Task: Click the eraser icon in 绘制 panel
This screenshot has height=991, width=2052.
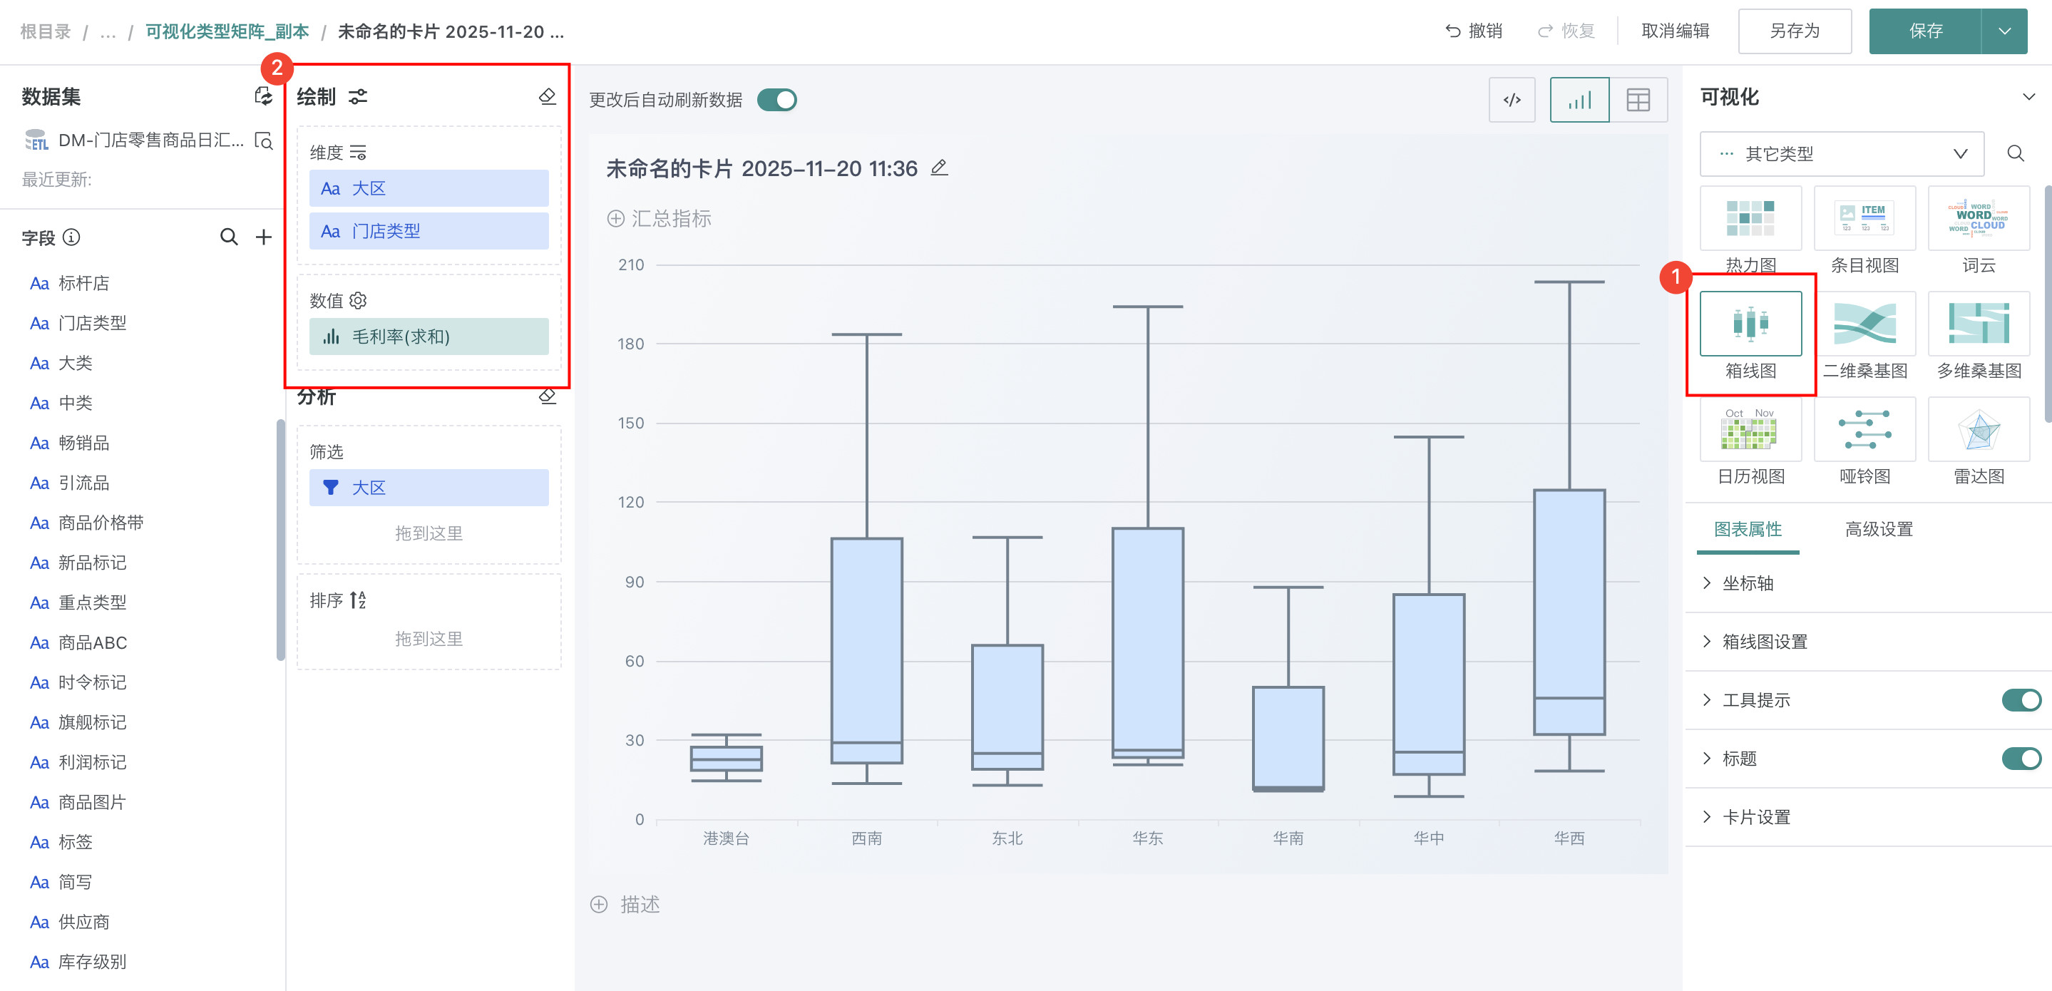Action: 548,96
